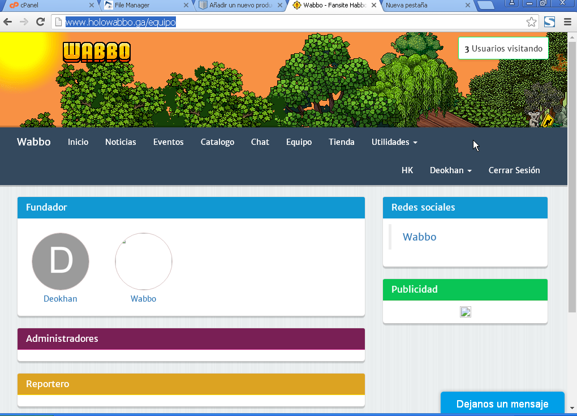Click the Administradores panel header
The width and height of the screenshot is (577, 416).
[x=191, y=338]
